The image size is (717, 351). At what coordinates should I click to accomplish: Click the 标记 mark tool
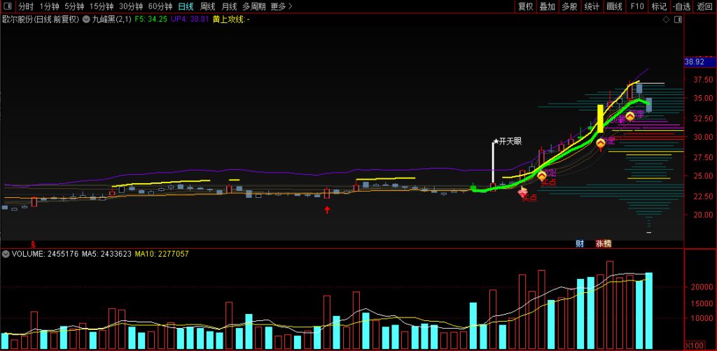659,6
